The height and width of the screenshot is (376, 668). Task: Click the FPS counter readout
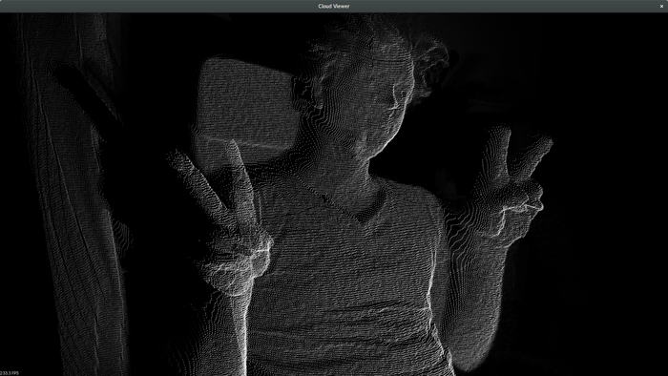(10, 373)
